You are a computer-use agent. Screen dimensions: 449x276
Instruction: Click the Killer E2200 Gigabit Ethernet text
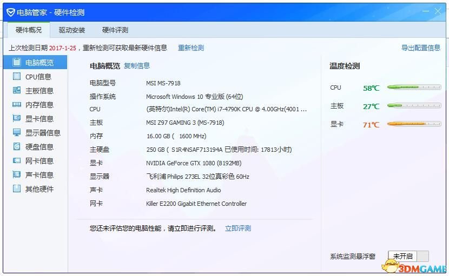(196, 204)
